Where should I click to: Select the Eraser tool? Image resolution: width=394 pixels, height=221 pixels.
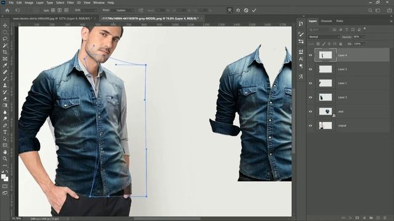click(x=5, y=99)
